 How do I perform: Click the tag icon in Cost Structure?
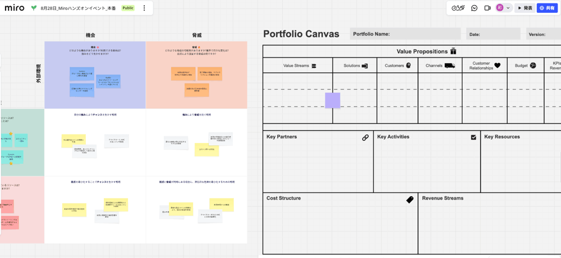410,200
